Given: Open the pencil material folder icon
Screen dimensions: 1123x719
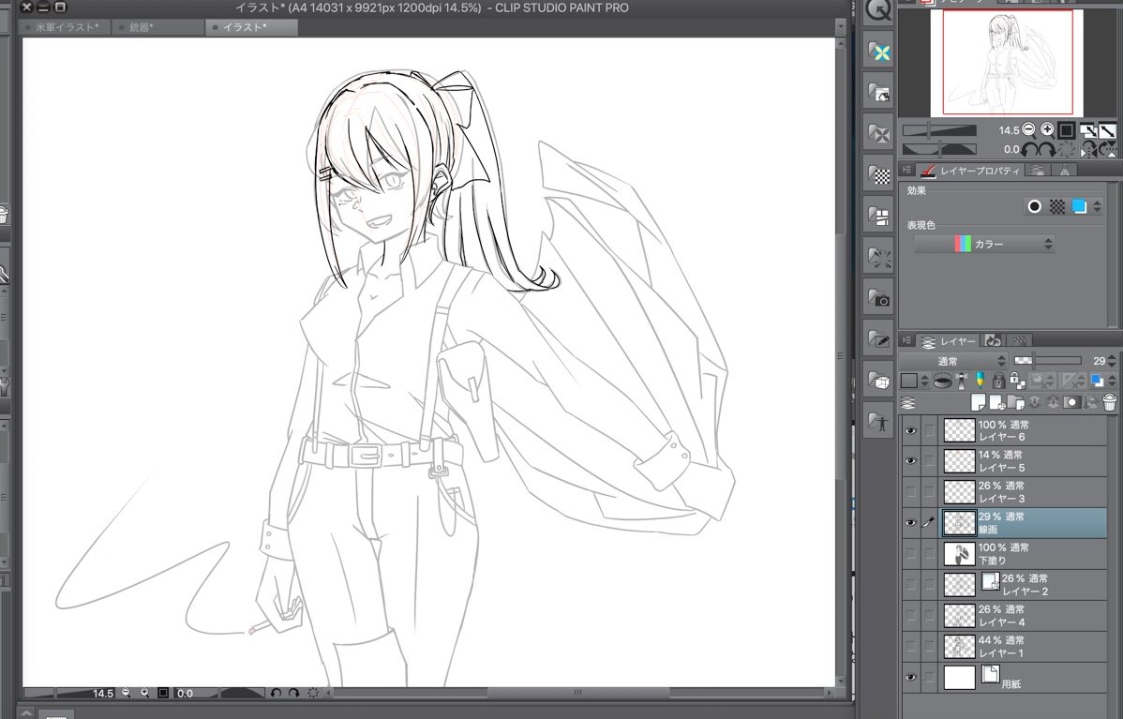Looking at the screenshot, I should pos(878,338).
